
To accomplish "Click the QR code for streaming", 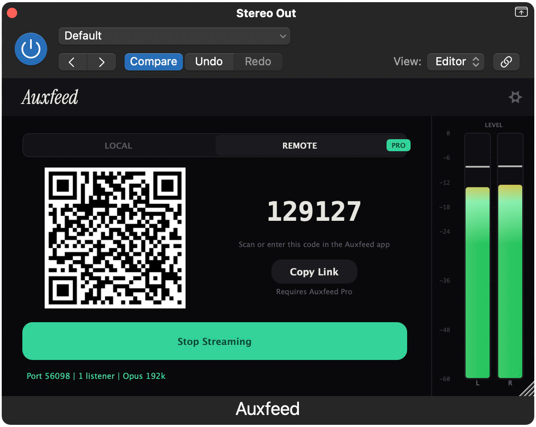I will (x=115, y=238).
